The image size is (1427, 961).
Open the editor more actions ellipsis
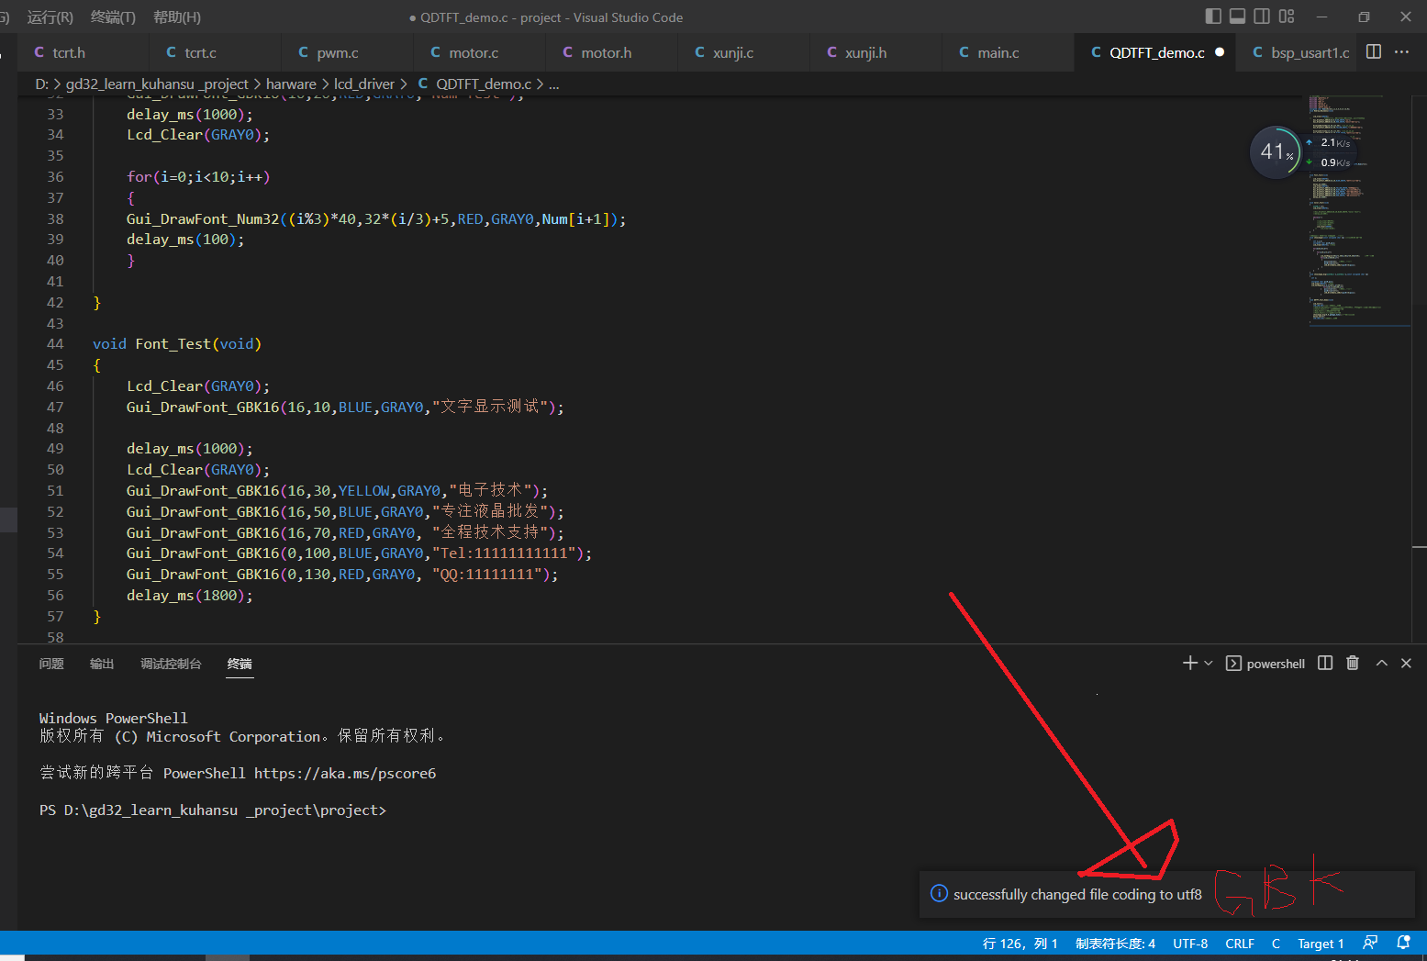coord(1401,52)
